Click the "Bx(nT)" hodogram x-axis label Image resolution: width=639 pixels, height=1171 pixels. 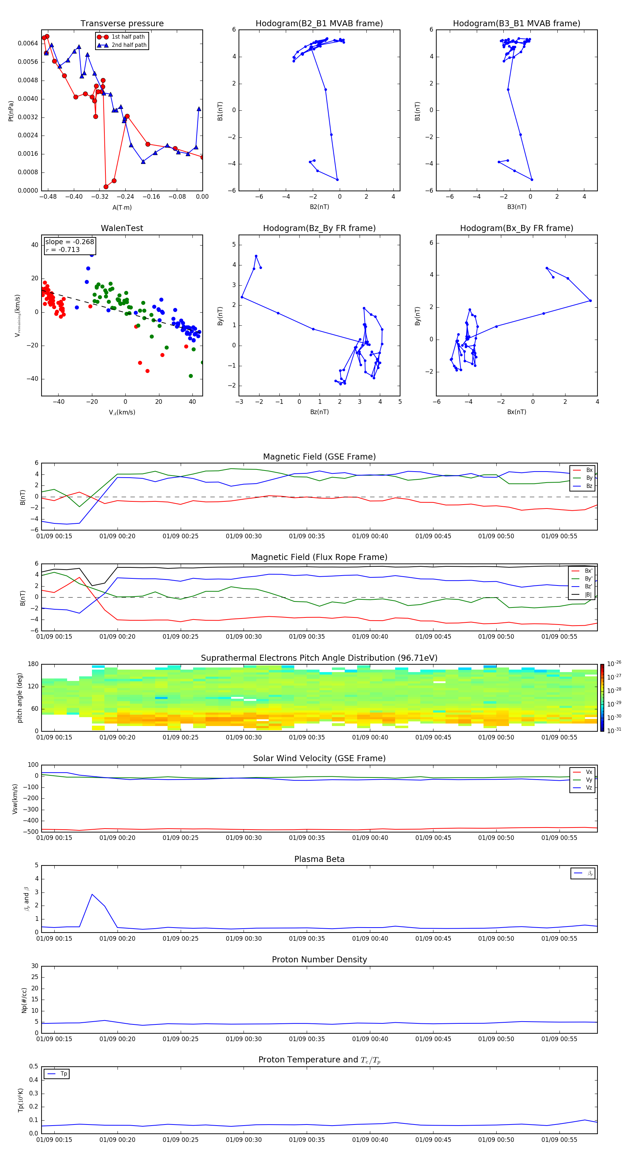tap(517, 412)
